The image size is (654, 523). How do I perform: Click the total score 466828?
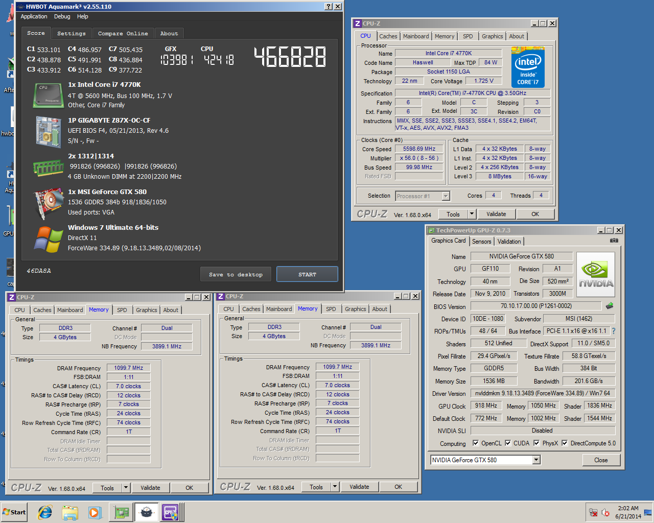[290, 57]
